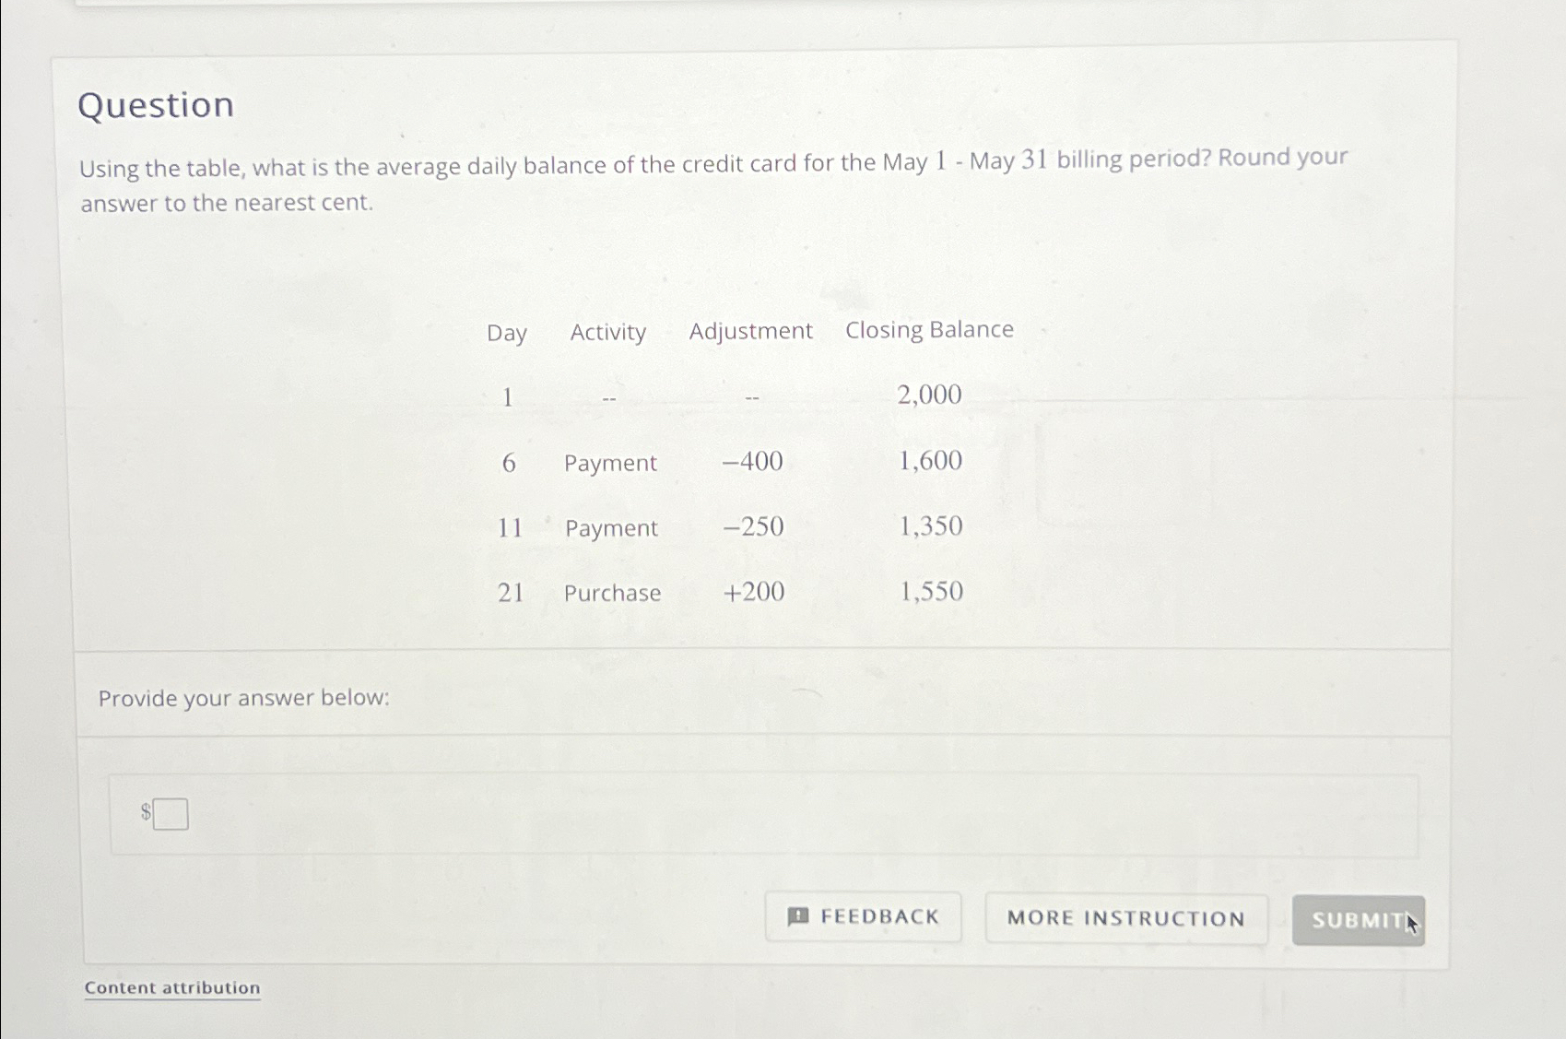Click the Question heading

pos(156,104)
